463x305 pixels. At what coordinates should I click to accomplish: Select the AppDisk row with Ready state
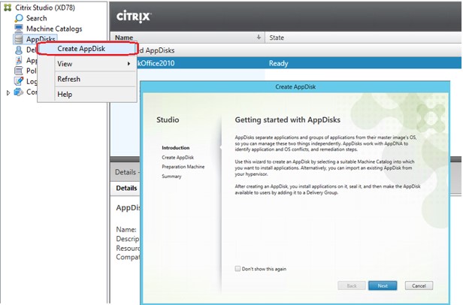[x=286, y=63]
